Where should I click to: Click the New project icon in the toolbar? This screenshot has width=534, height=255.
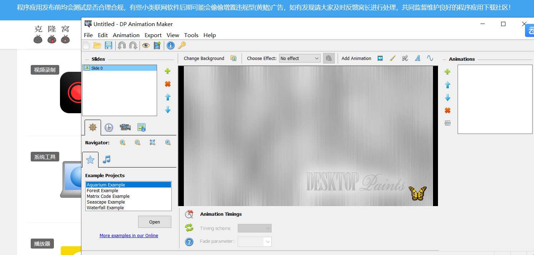86,45
